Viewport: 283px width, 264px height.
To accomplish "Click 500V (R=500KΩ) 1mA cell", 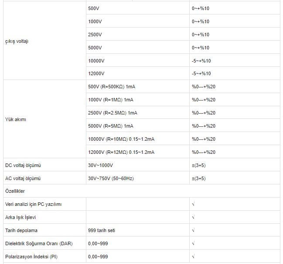I will [138, 87].
